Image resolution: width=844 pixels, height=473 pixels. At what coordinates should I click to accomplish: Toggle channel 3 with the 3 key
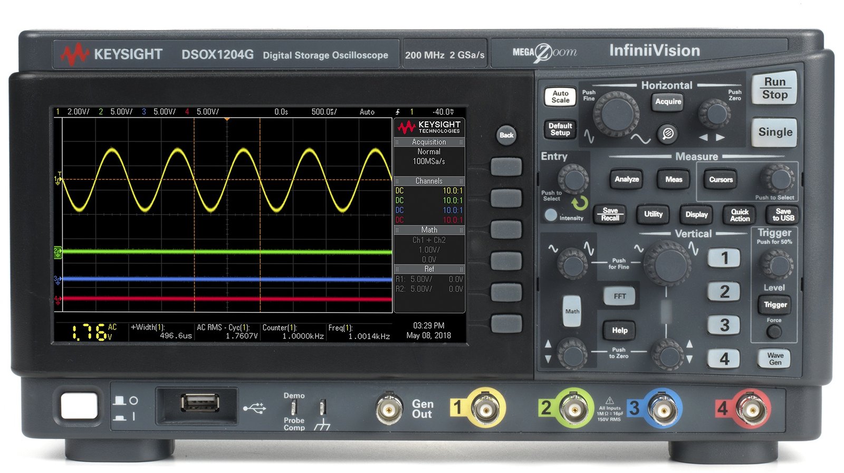(x=724, y=325)
